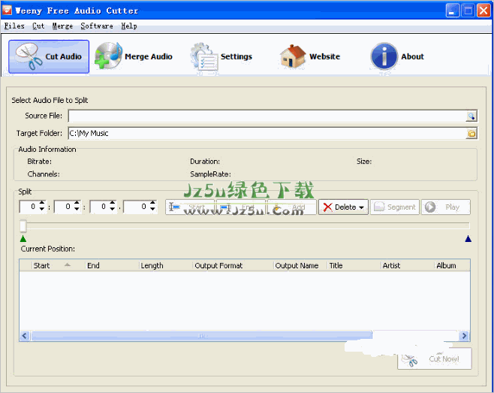Sort by the End column header

(112, 265)
